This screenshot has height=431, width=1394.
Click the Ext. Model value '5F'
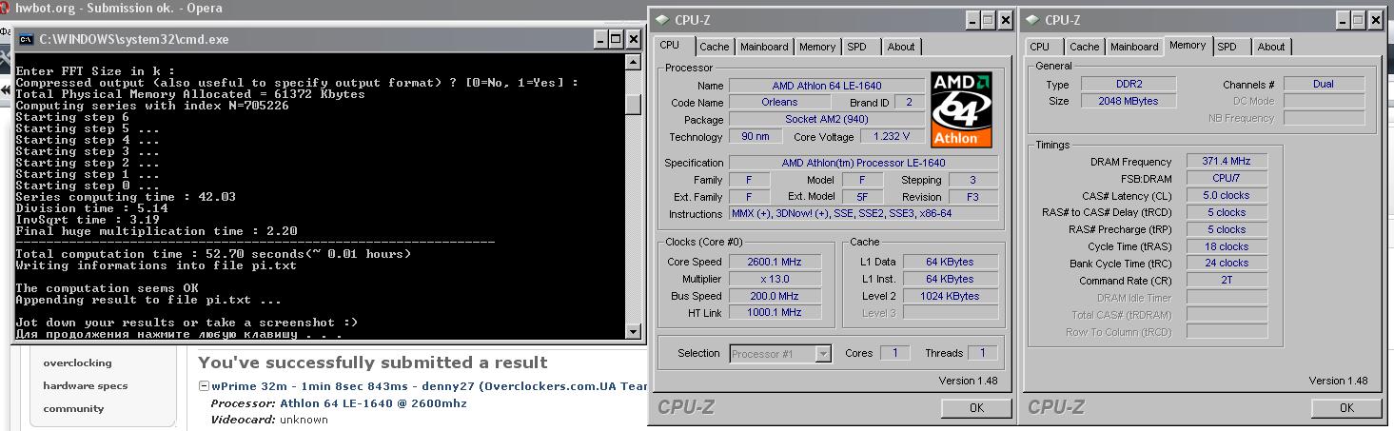(x=862, y=197)
